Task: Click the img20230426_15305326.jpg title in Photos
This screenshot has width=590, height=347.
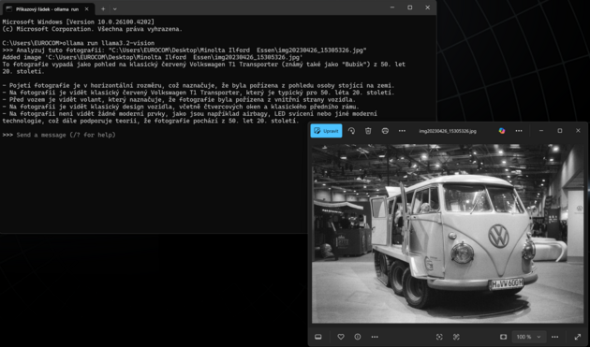Action: pos(448,131)
